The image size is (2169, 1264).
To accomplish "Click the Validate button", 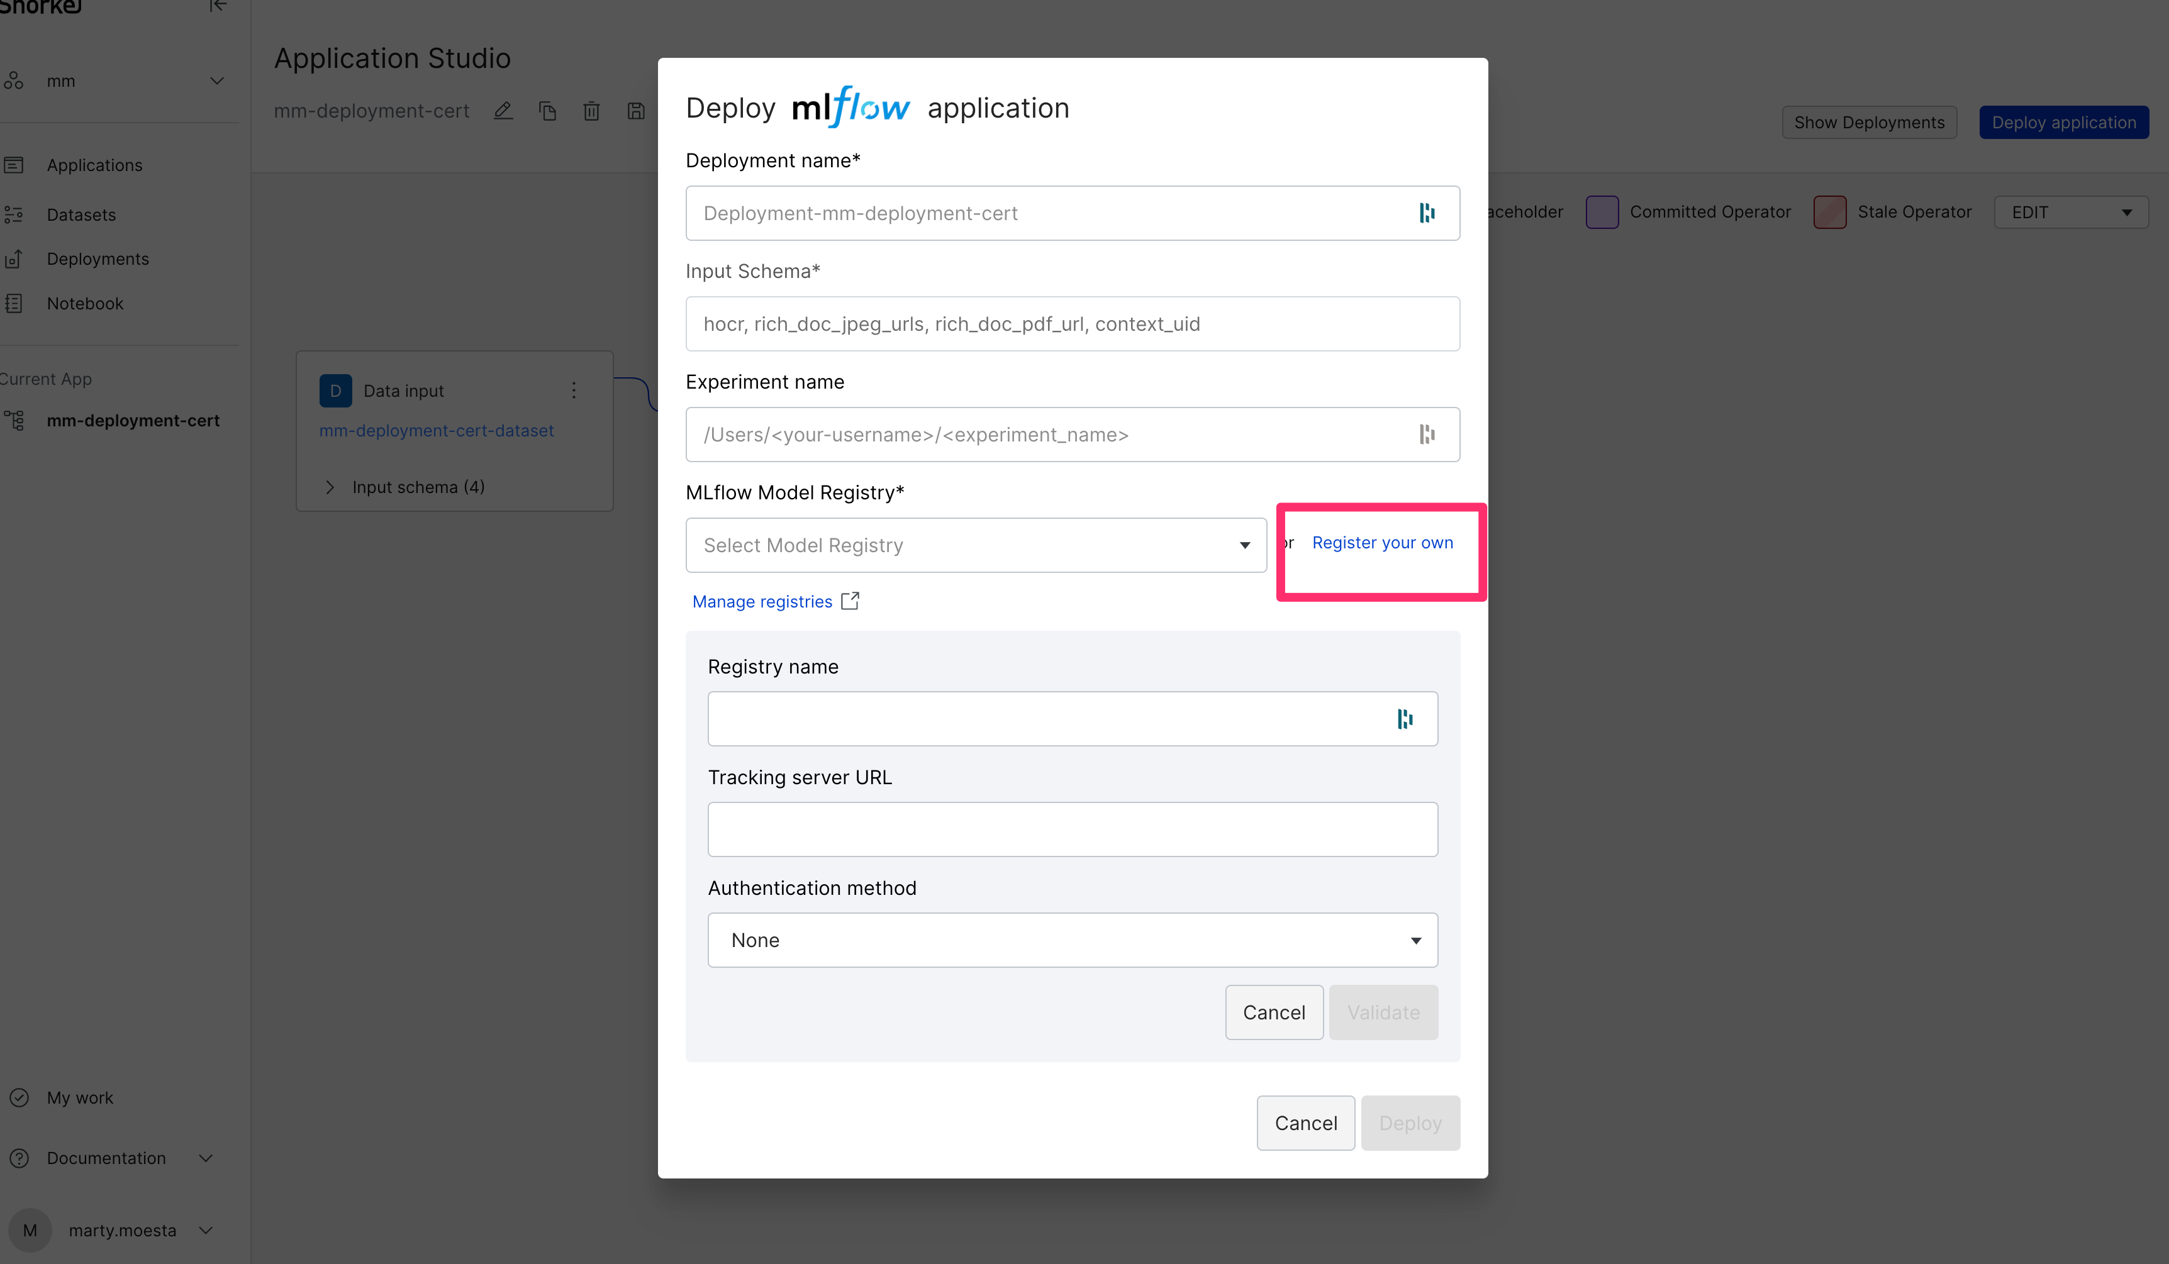I will 1383,1012.
